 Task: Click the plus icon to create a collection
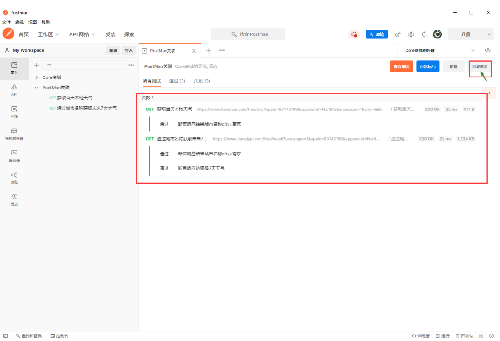point(36,65)
